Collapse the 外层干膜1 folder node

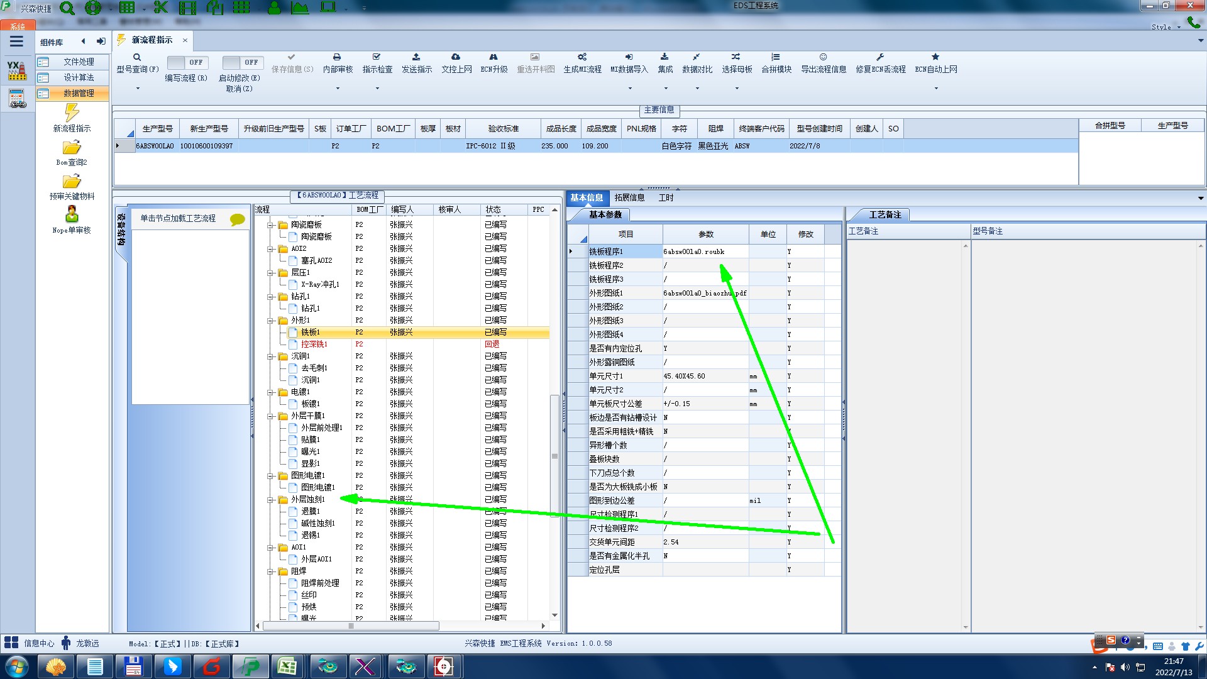pos(270,416)
